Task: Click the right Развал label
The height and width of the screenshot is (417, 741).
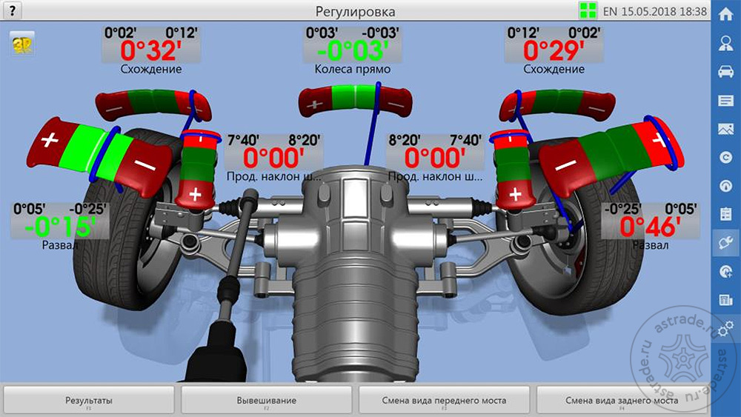Action: [651, 245]
